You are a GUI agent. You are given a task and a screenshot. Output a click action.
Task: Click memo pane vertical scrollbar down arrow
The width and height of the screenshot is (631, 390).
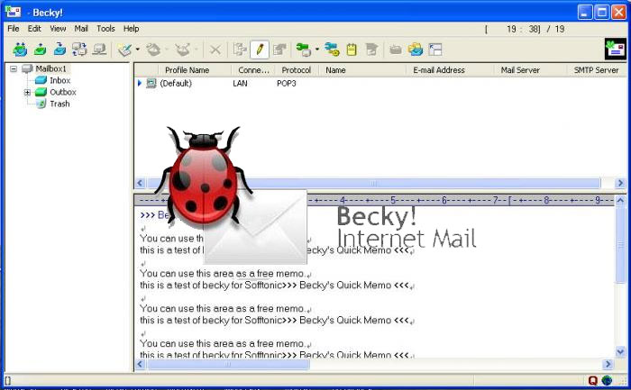(620, 352)
